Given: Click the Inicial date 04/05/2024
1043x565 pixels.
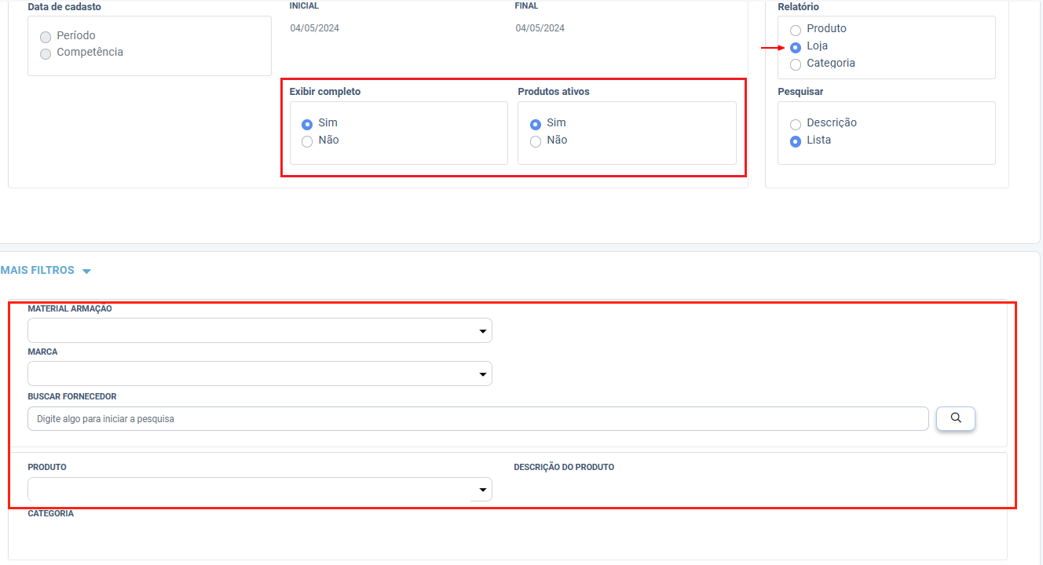Looking at the screenshot, I should [314, 28].
